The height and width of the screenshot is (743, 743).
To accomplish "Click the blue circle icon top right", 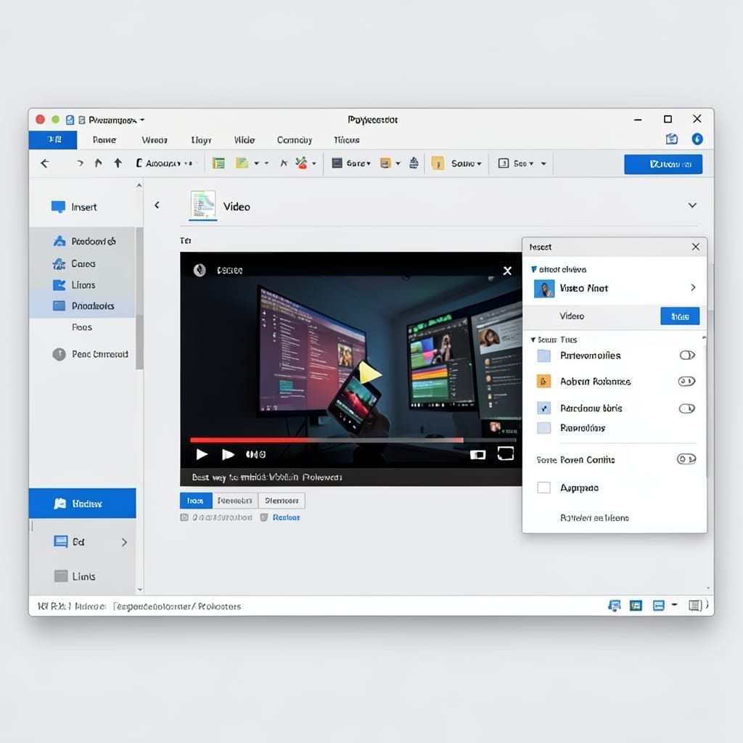I will [x=697, y=139].
